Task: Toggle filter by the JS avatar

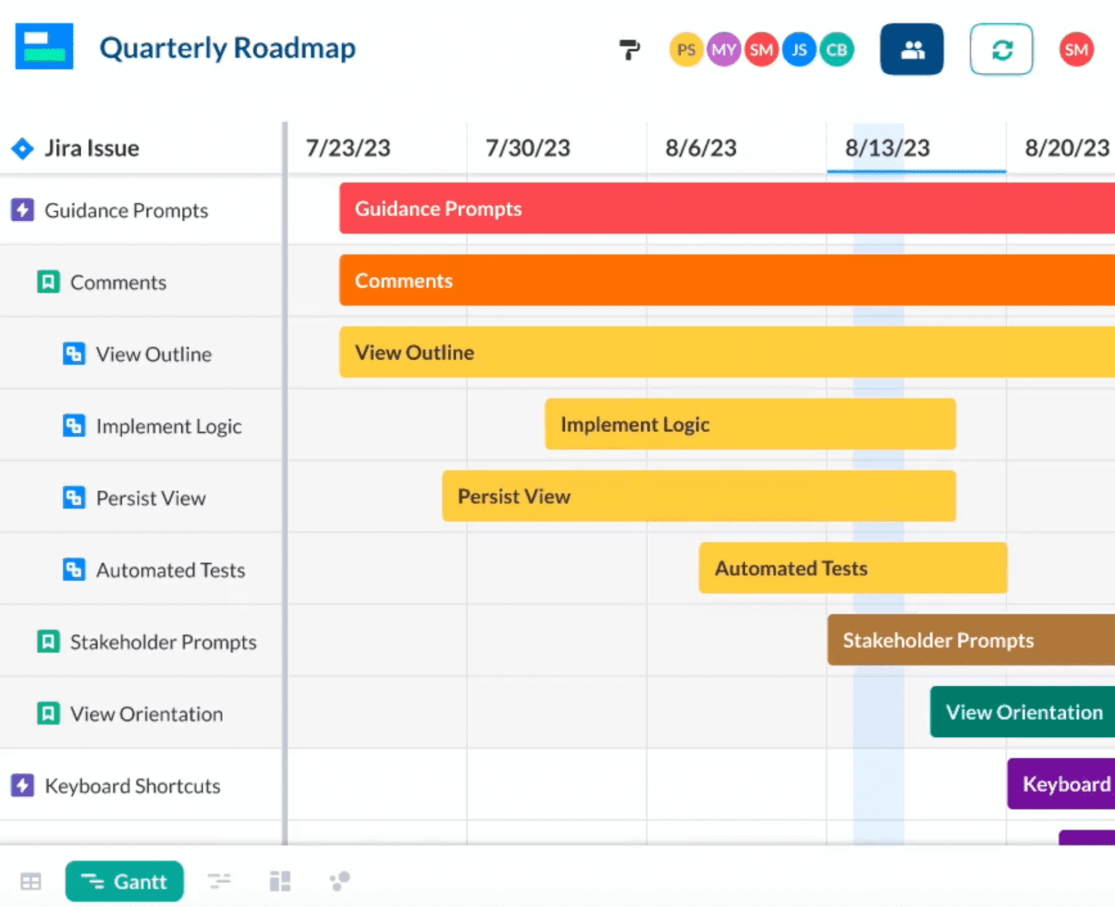Action: 799,49
